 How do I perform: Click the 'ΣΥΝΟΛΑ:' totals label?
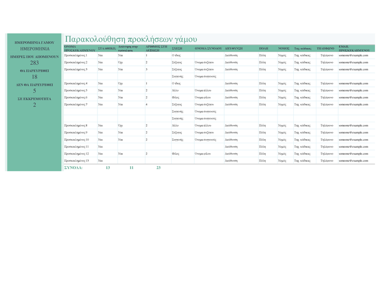73,168
